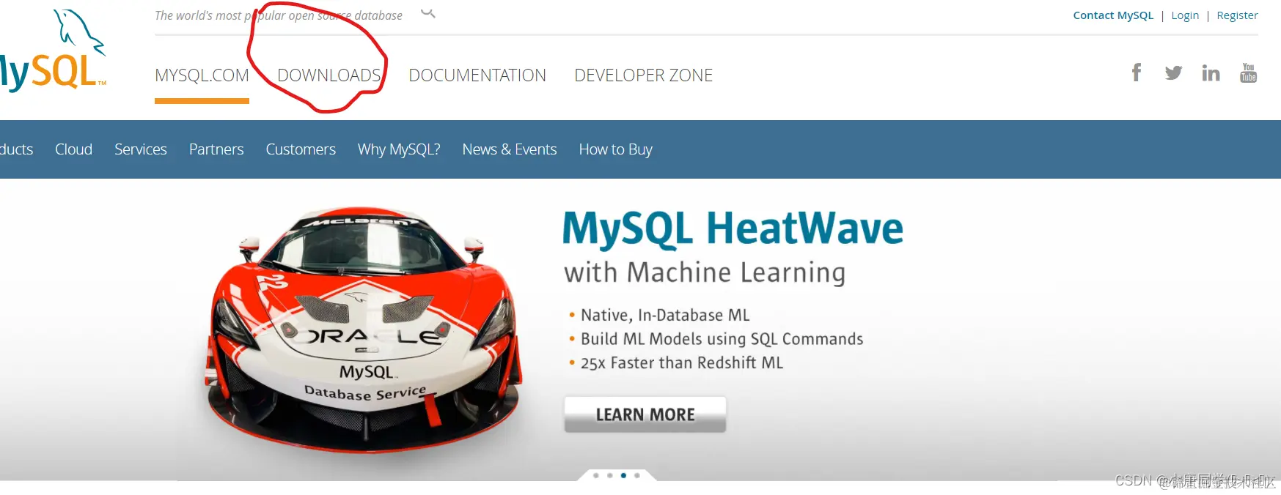Click the Login link

pyautogui.click(x=1185, y=15)
